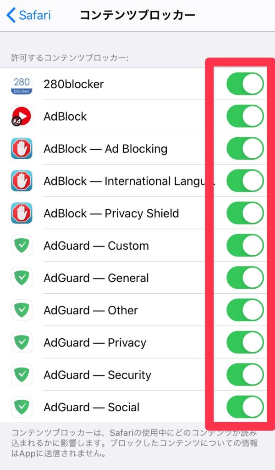Turn off the AdBlock switch
275x470 pixels.
pos(245,116)
